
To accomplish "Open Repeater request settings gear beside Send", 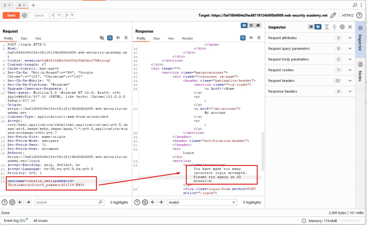I will [24, 15].
